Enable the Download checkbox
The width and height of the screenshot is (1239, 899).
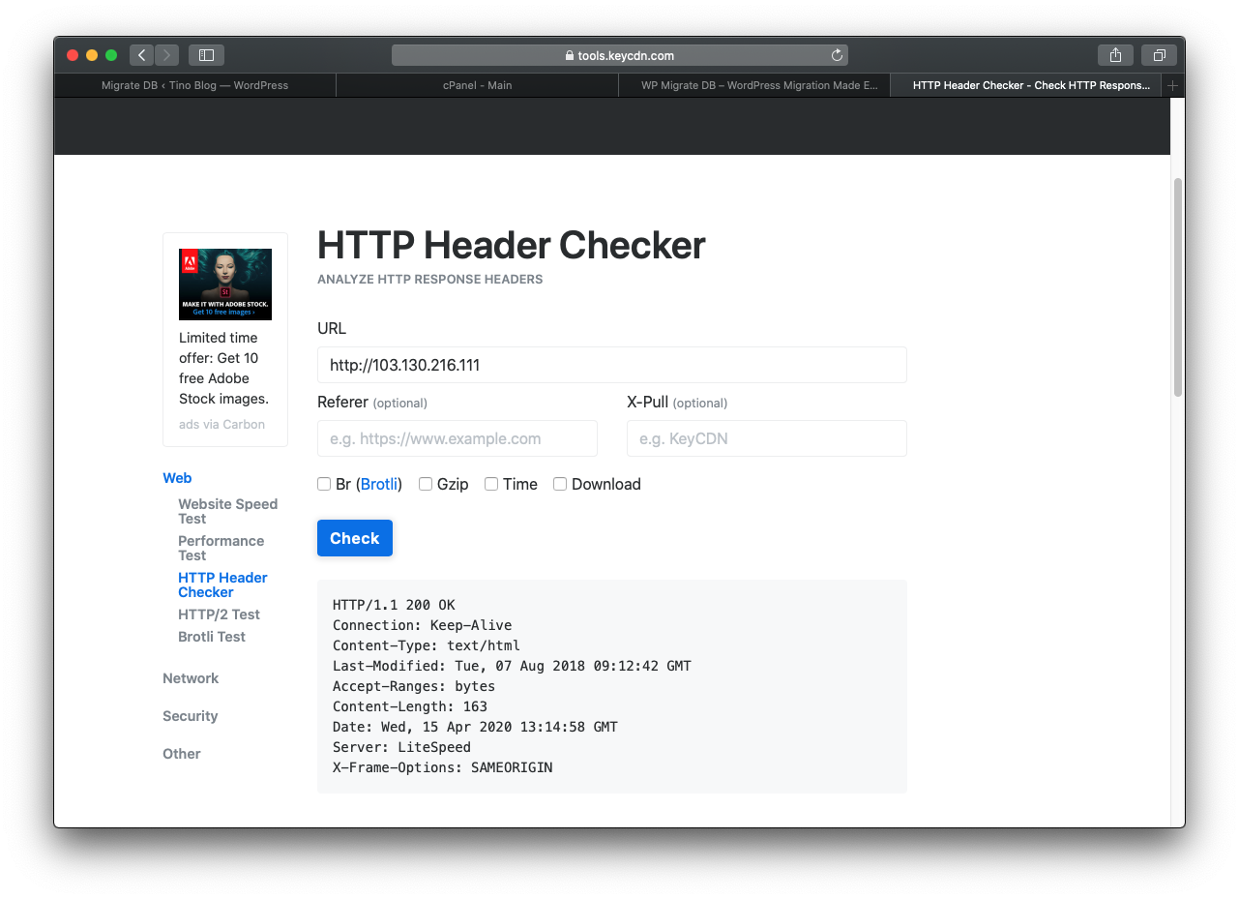tap(560, 484)
